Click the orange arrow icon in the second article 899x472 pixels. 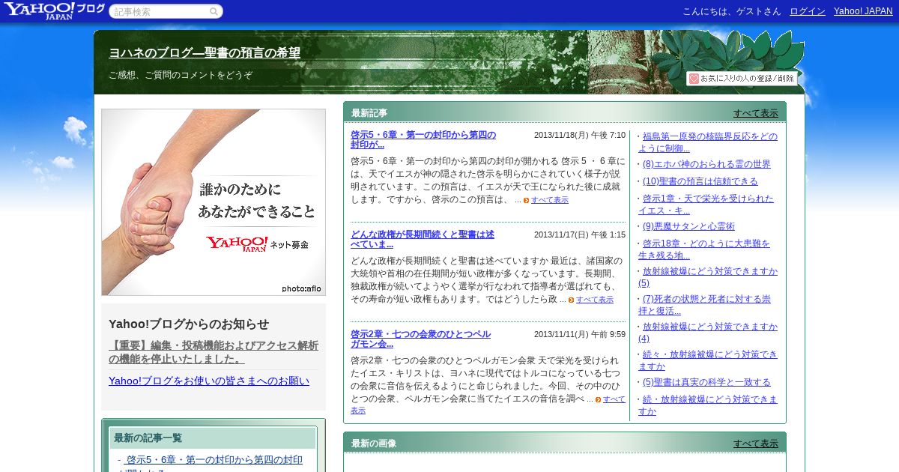[x=572, y=300]
